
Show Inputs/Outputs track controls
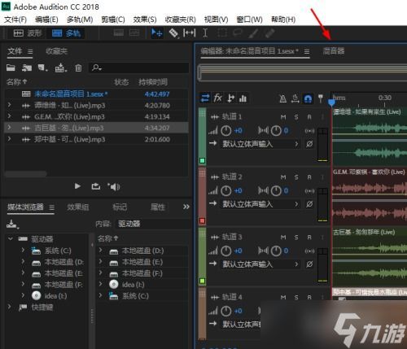205,98
